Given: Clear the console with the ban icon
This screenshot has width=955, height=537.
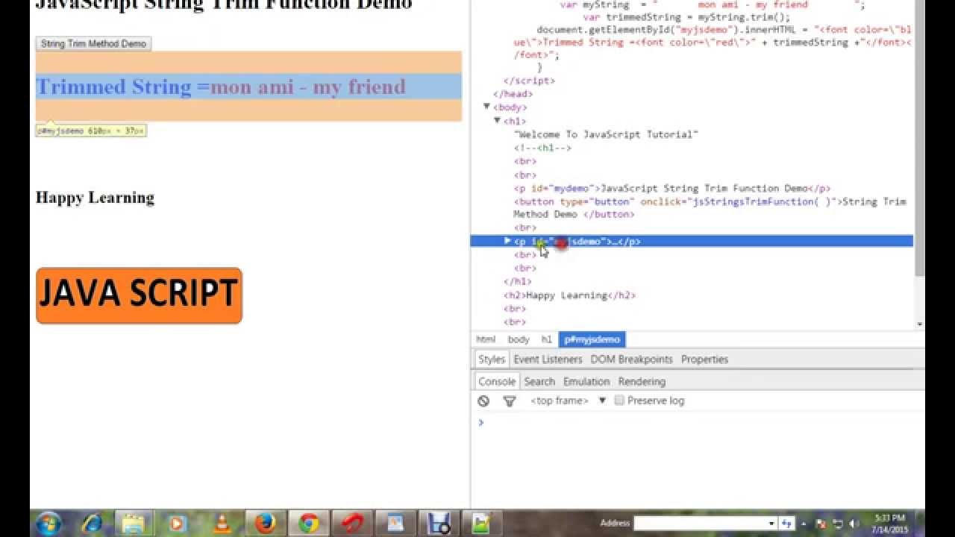Looking at the screenshot, I should 483,401.
